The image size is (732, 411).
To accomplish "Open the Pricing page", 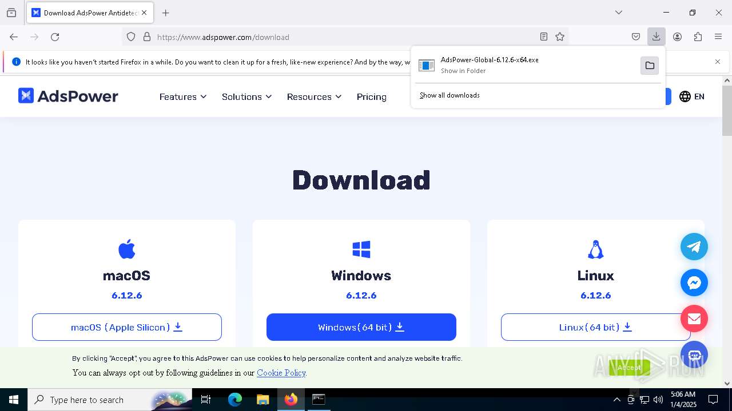I will [372, 96].
